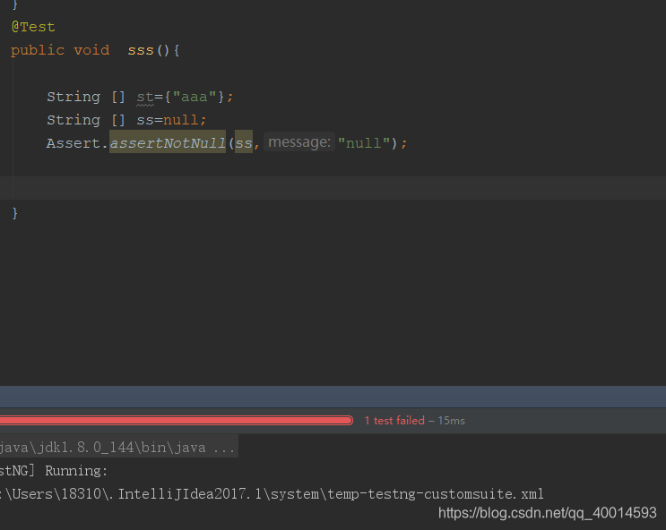Click the red test progress bar
The height and width of the screenshot is (530, 666).
(177, 421)
